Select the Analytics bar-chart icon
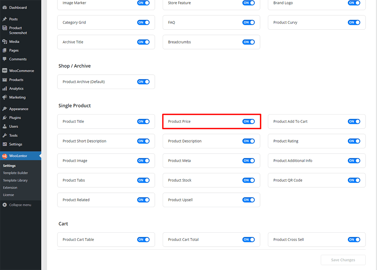The image size is (377, 270). pos(5,88)
